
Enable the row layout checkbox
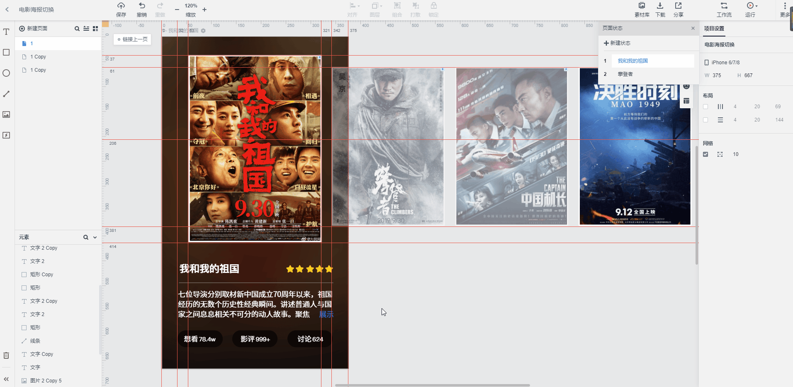pos(705,120)
